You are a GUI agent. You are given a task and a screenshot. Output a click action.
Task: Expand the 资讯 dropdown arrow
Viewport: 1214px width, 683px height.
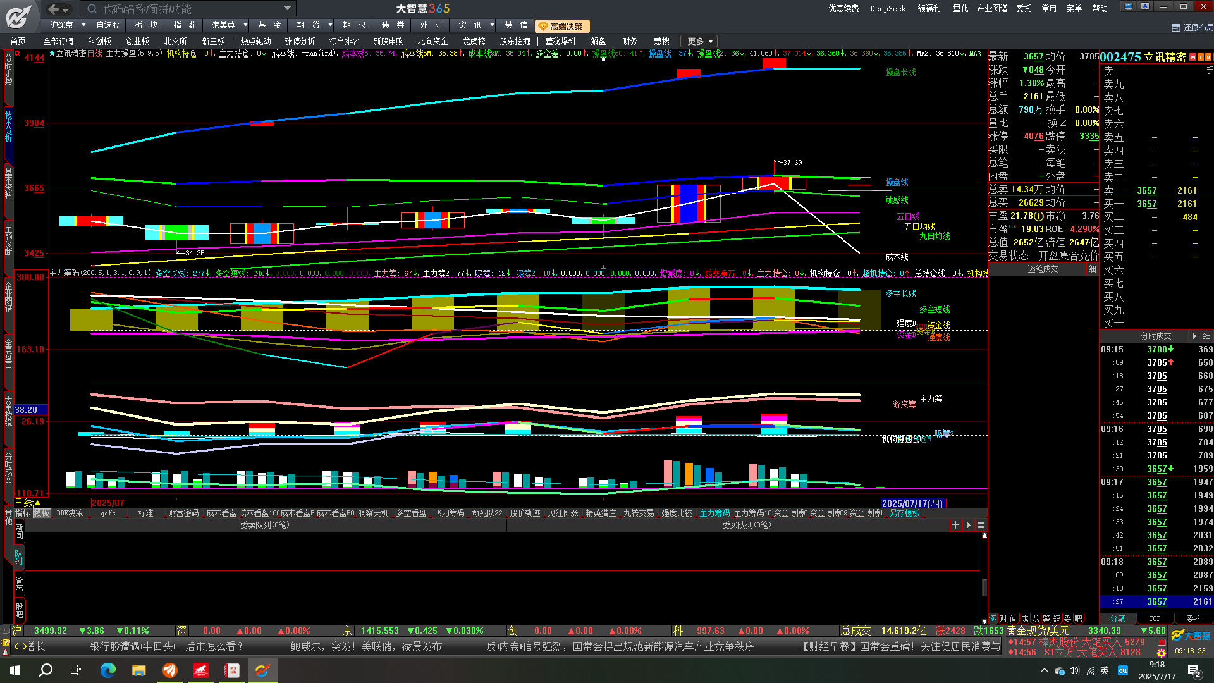(x=492, y=25)
